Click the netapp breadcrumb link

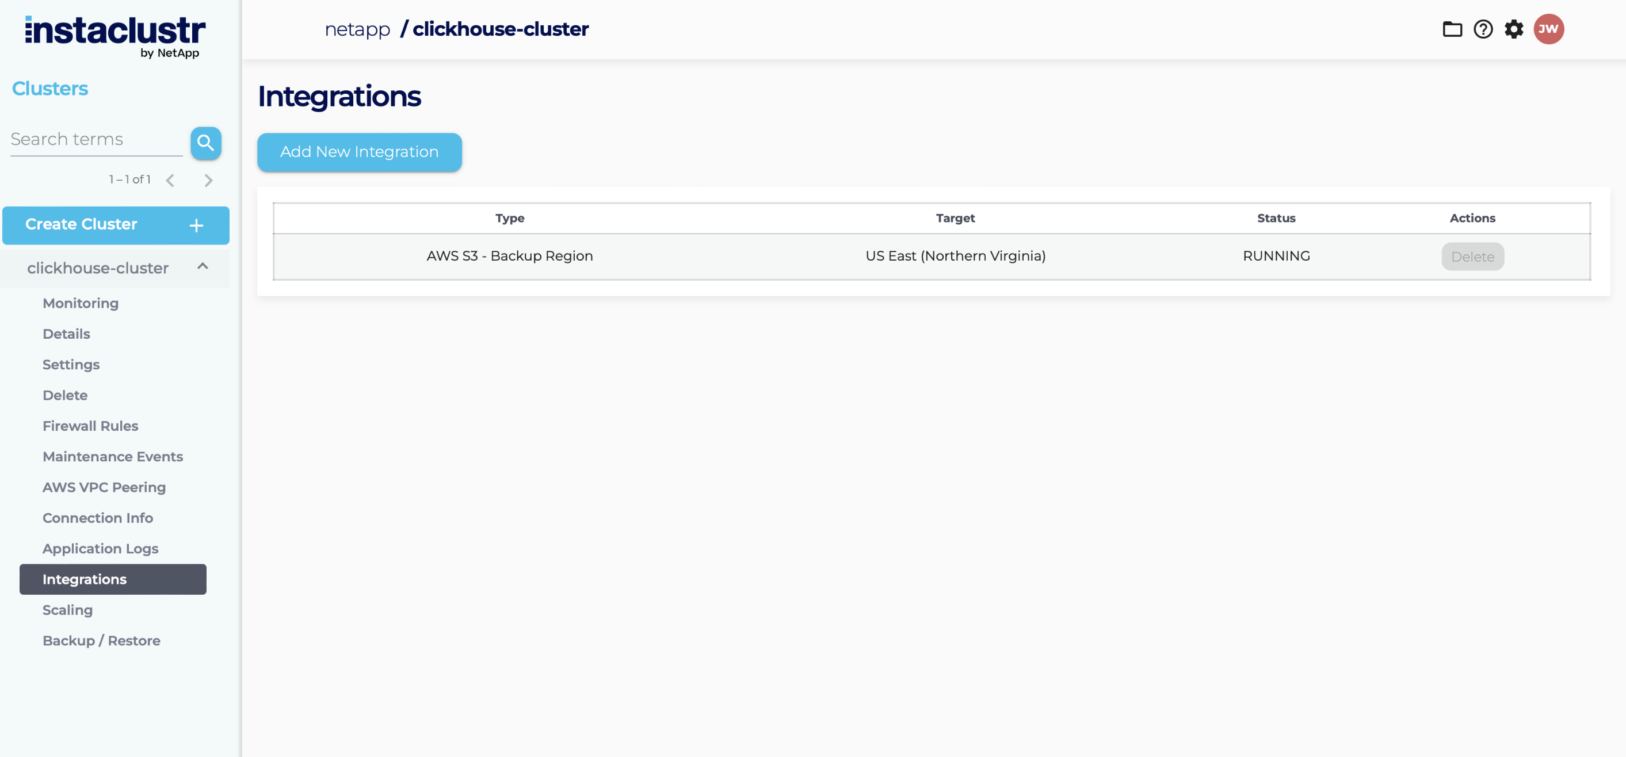pyautogui.click(x=357, y=29)
